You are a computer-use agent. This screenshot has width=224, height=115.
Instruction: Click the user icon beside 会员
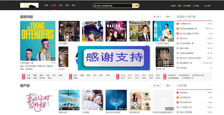206,6
